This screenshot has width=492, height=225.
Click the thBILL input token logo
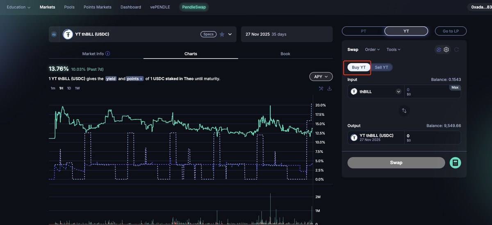click(x=354, y=92)
